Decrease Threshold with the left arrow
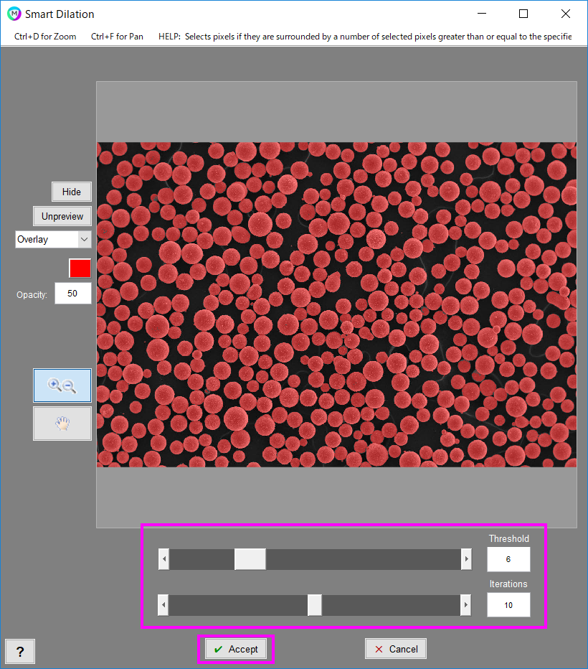588x669 pixels. point(164,559)
